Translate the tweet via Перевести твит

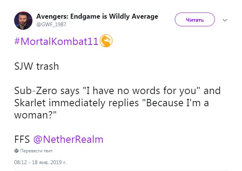36,151
